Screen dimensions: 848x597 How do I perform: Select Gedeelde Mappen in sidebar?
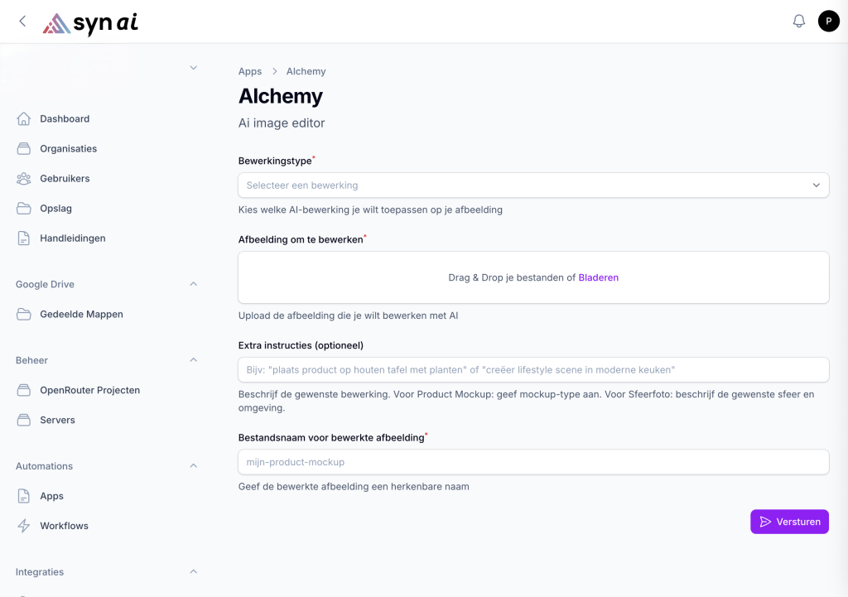pyautogui.click(x=81, y=315)
